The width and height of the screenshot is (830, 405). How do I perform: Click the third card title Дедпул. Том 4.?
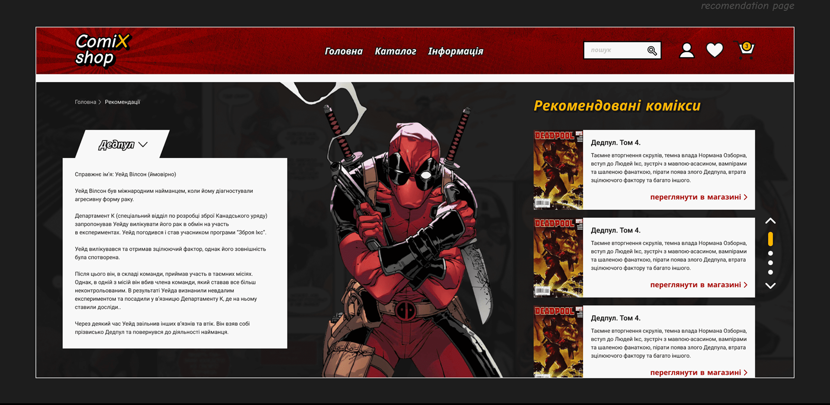click(616, 318)
